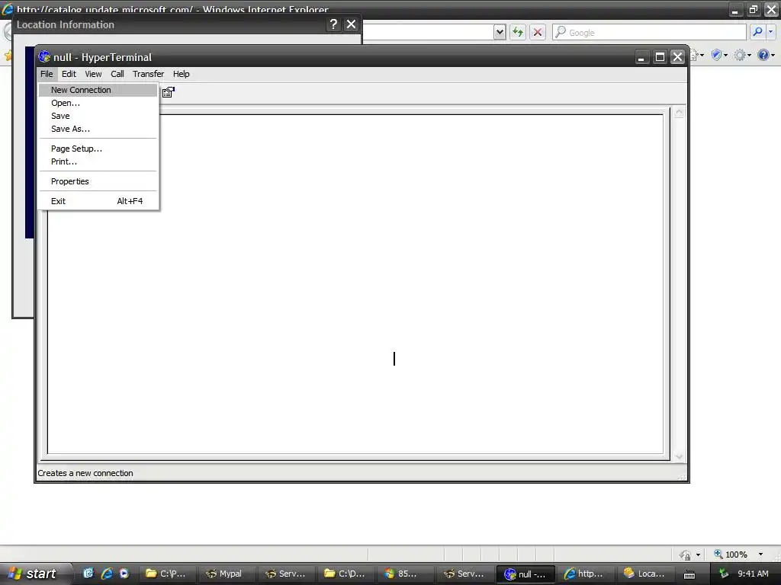
Task: Switch to the first Serv... taskbar button
Action: 285,574
